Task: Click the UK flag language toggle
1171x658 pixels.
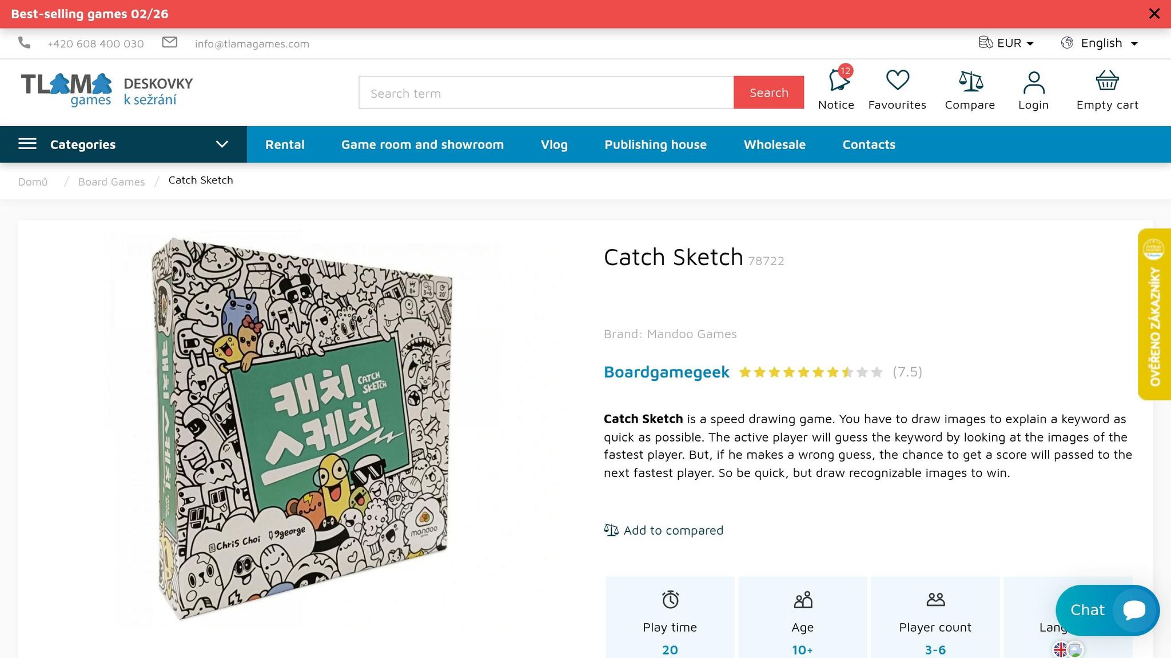Action: click(x=1061, y=649)
